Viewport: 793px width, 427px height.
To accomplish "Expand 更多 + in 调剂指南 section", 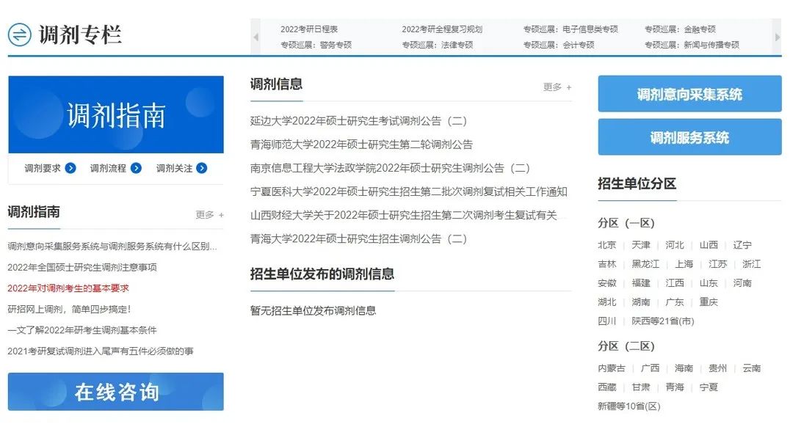I will coord(209,215).
